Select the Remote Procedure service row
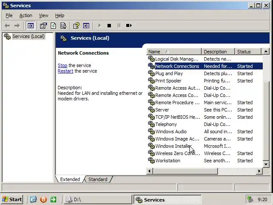This screenshot has width=273, height=205. tap(205, 102)
